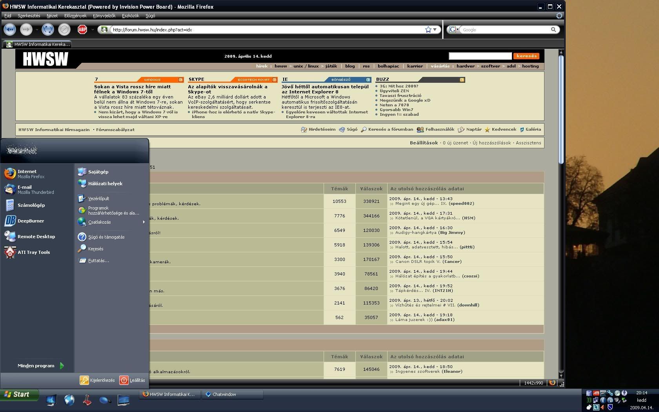Go back using the Firefox back arrow
The image size is (659, 412).
pos(10,29)
